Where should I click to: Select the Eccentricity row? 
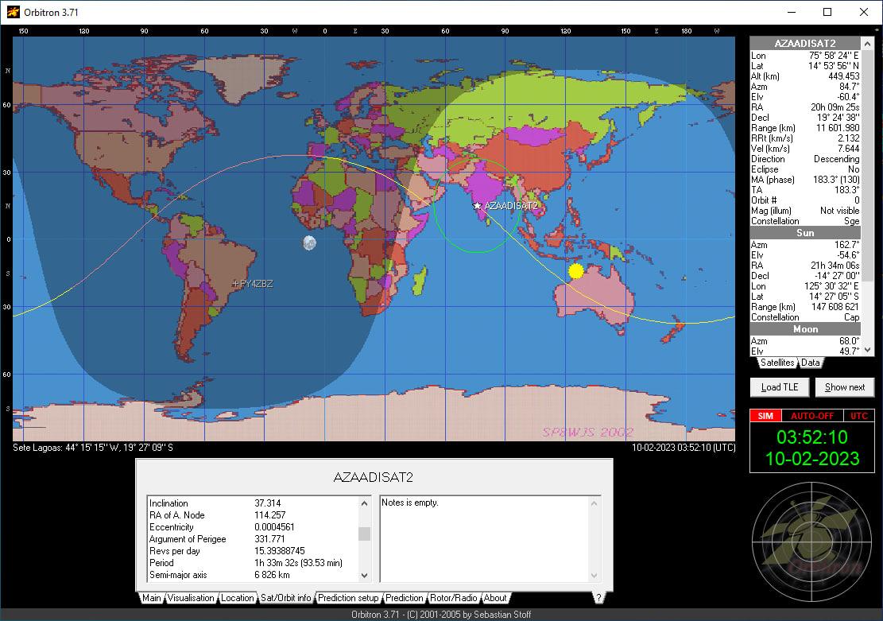click(252, 527)
